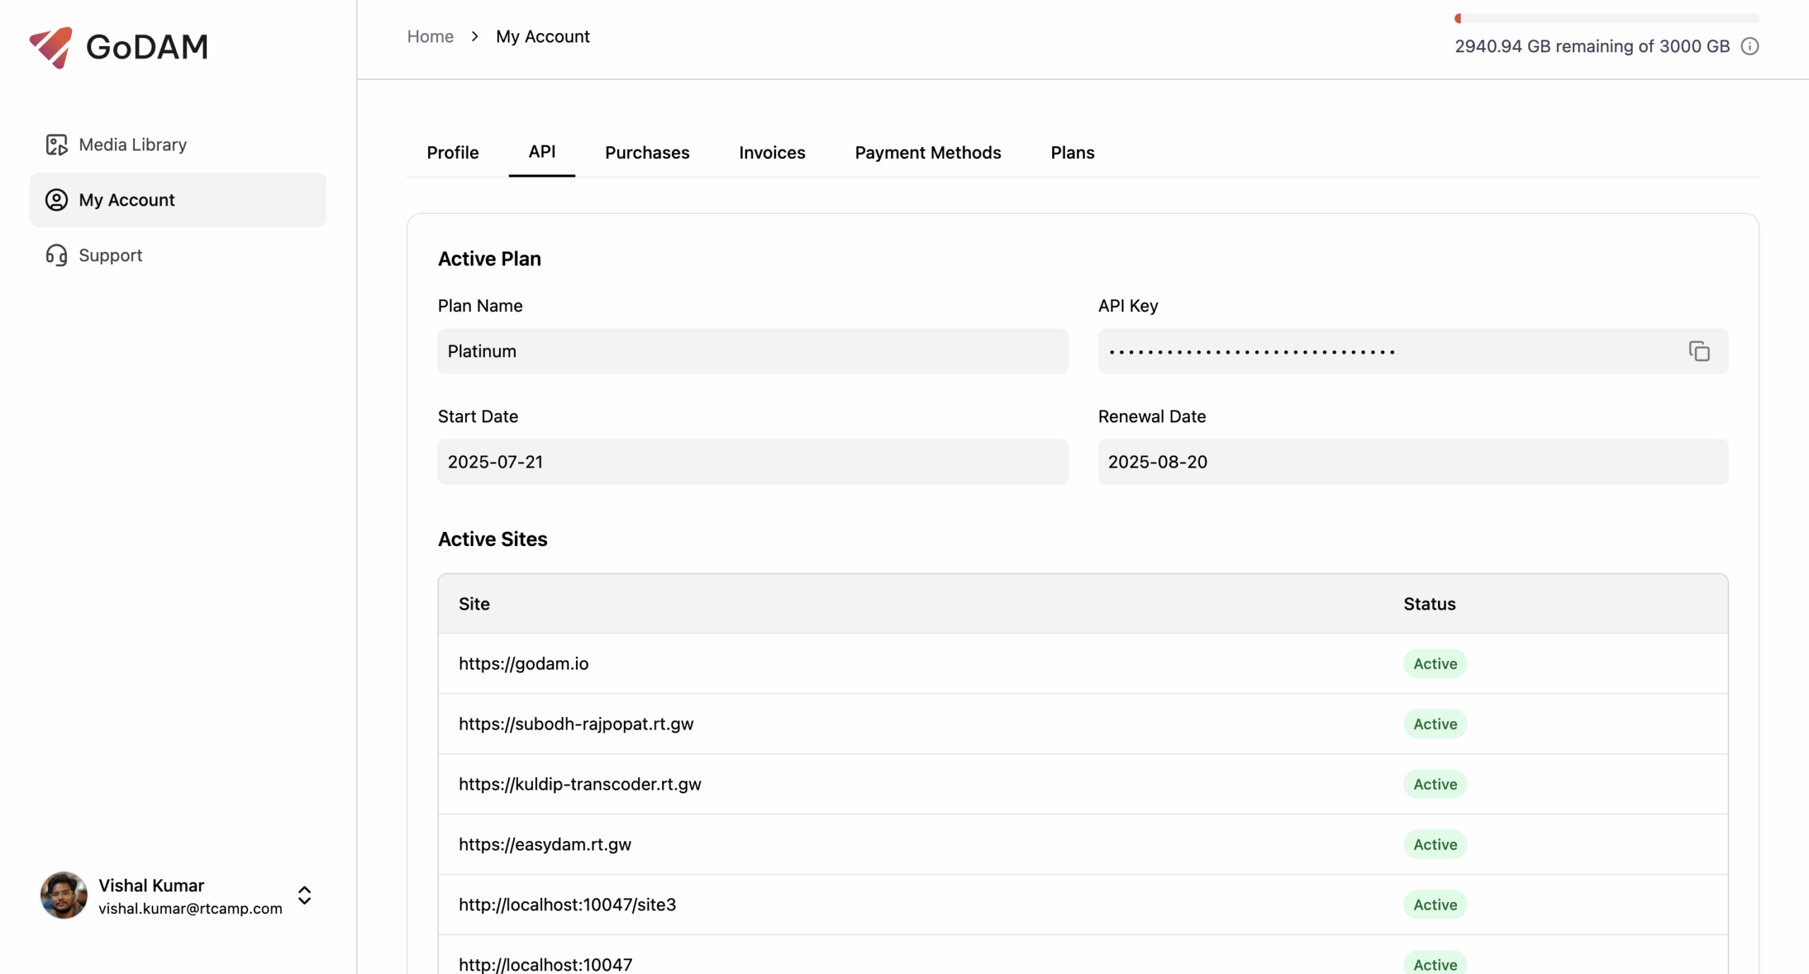The image size is (1809, 974).
Task: Copy the API Key using the copy icon
Action: [1698, 351]
